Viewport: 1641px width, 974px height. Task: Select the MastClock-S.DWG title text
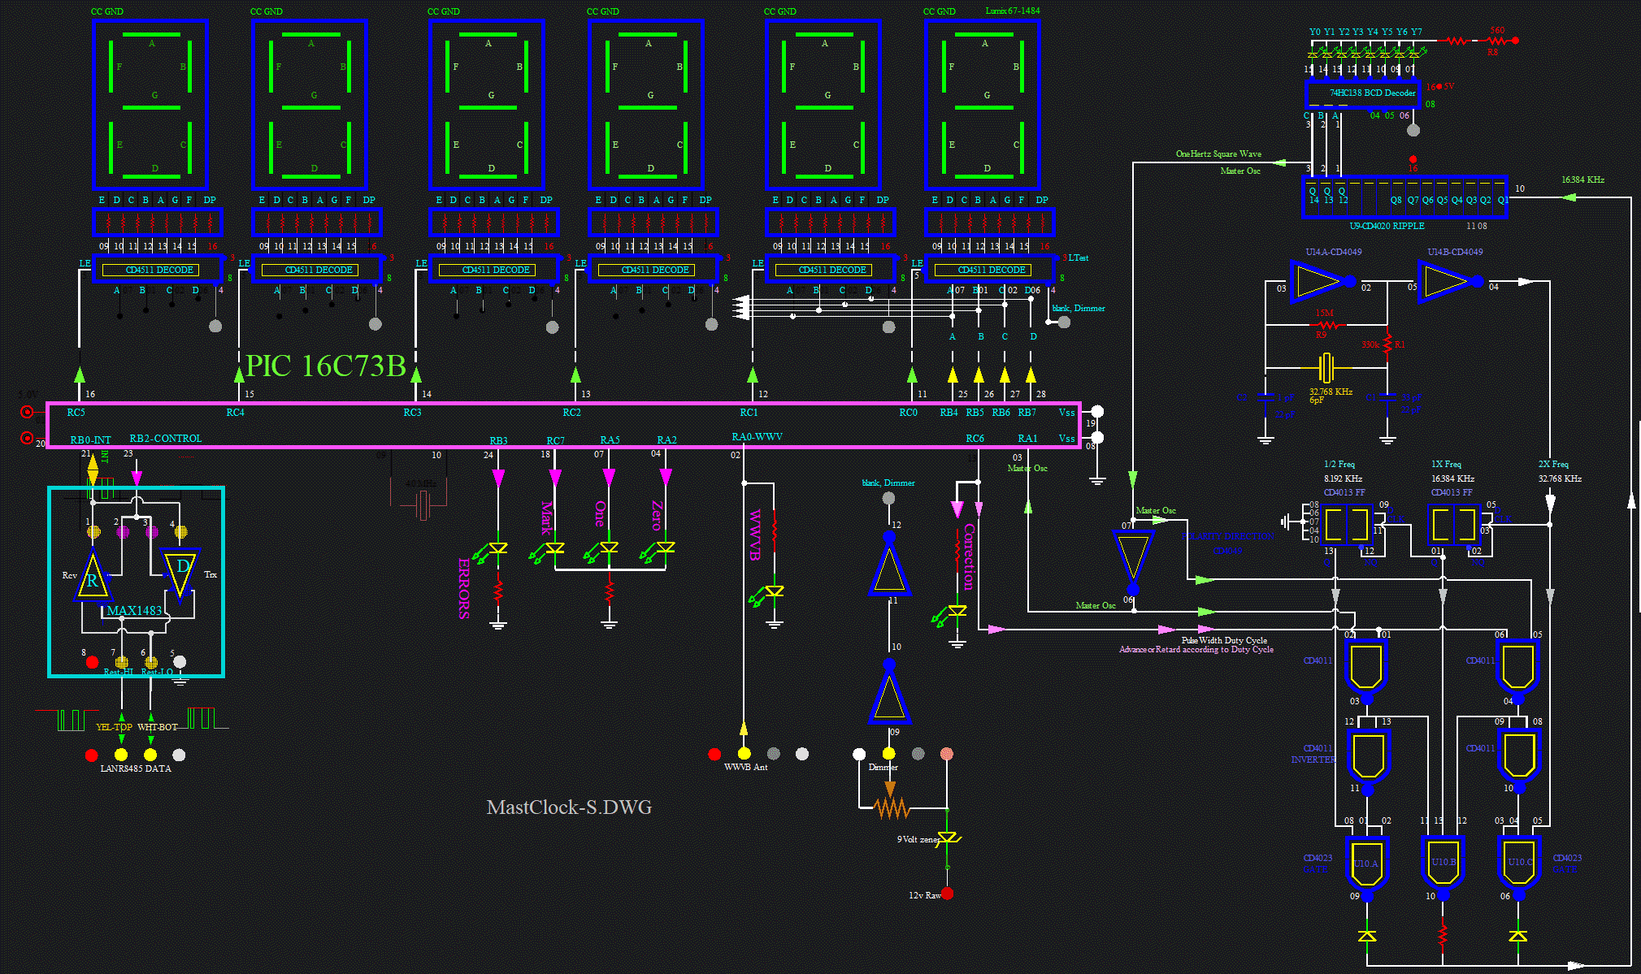click(x=570, y=807)
